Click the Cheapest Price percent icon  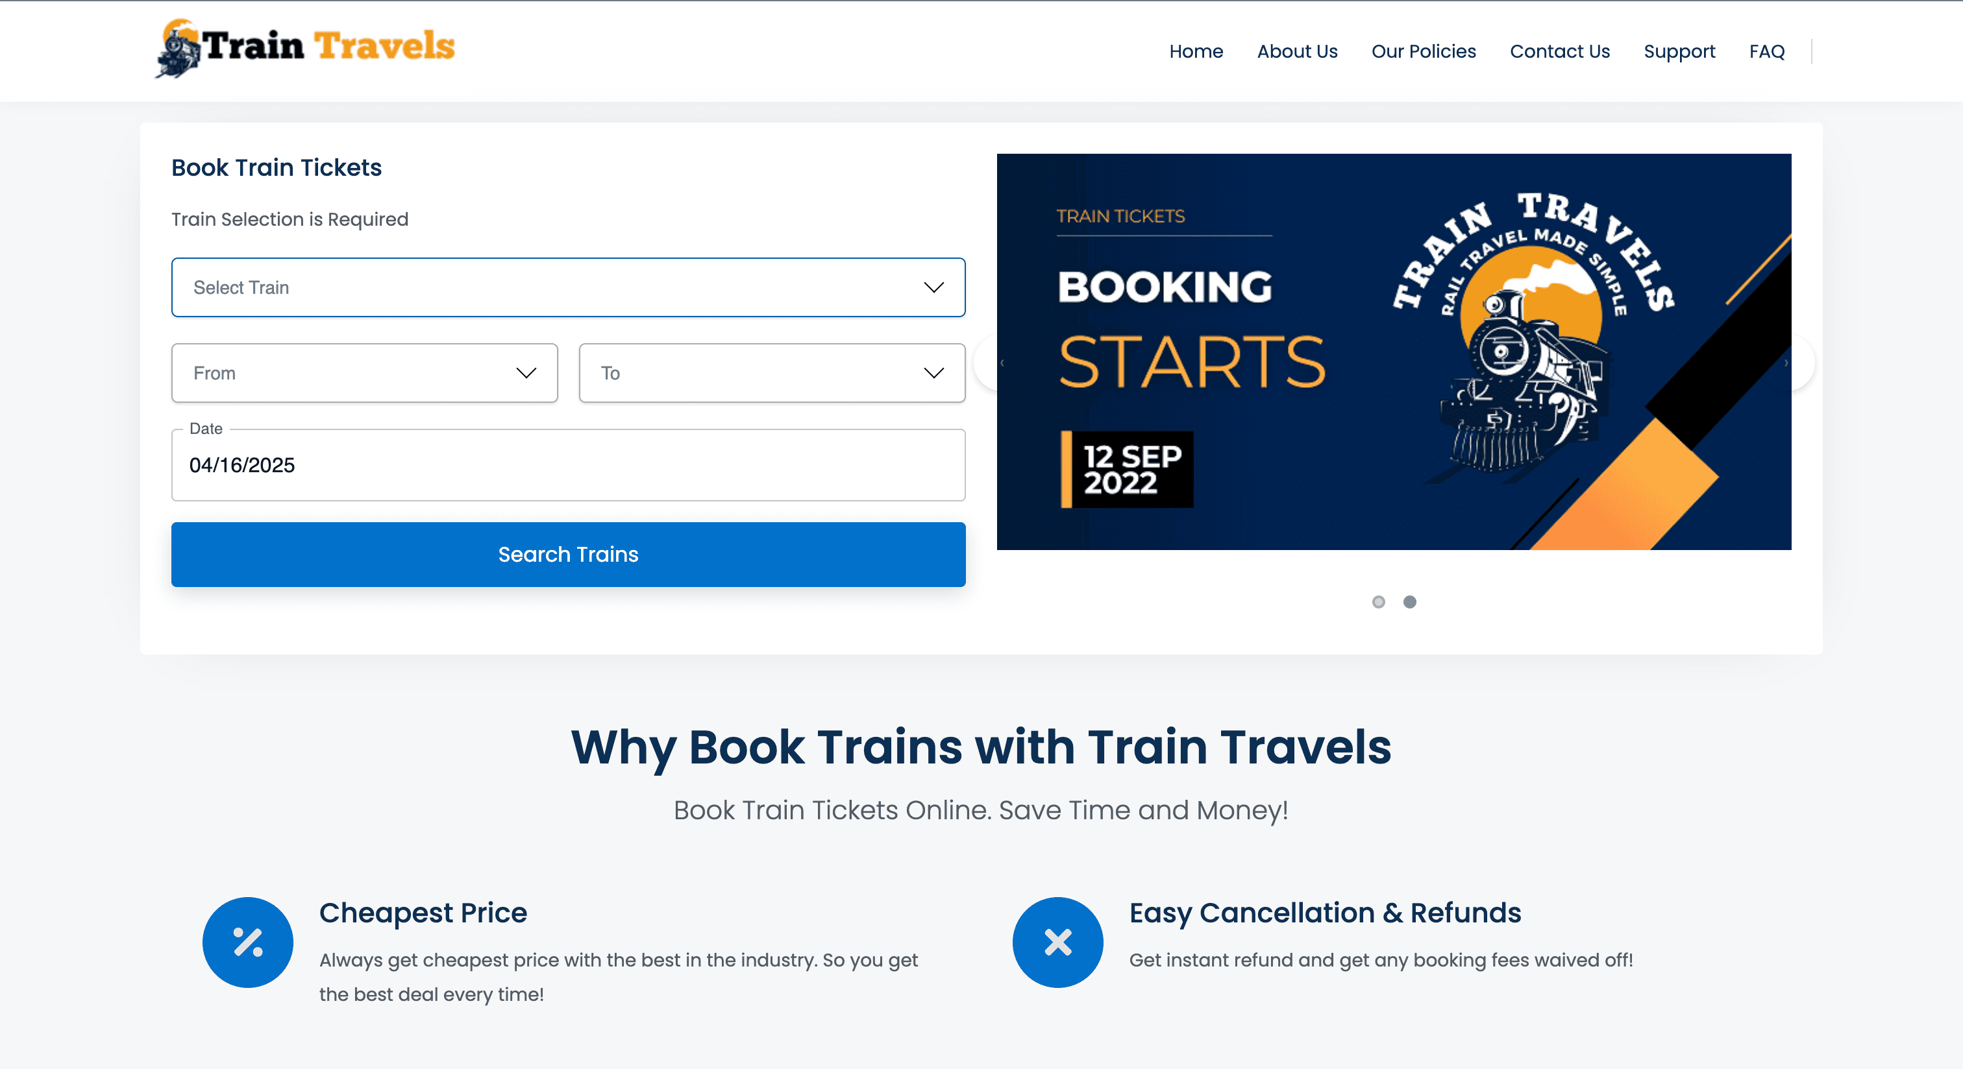pos(248,942)
